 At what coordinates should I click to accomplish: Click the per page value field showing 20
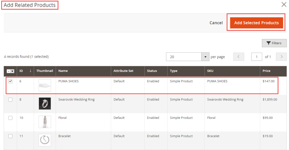(x=184, y=57)
